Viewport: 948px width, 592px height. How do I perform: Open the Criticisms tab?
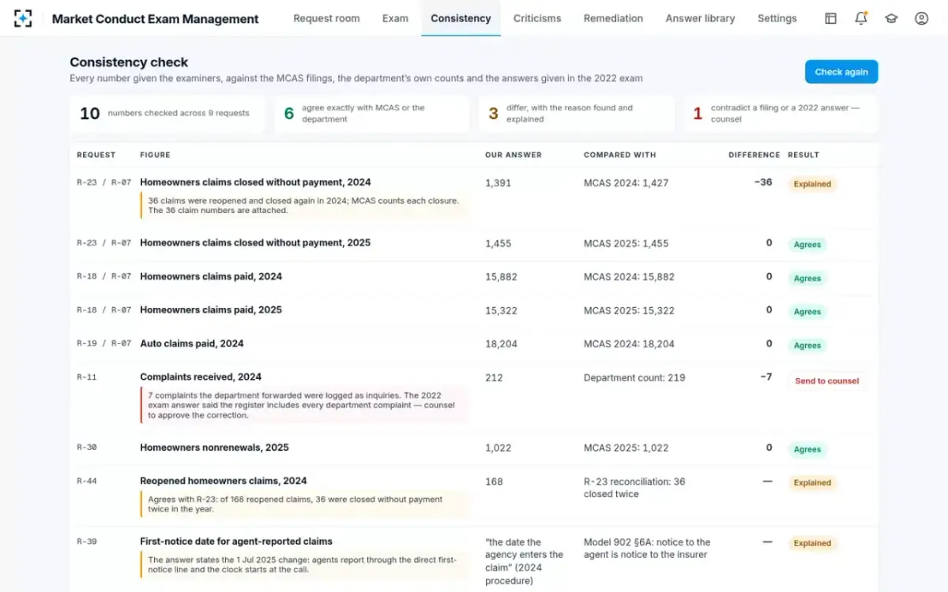click(x=537, y=18)
